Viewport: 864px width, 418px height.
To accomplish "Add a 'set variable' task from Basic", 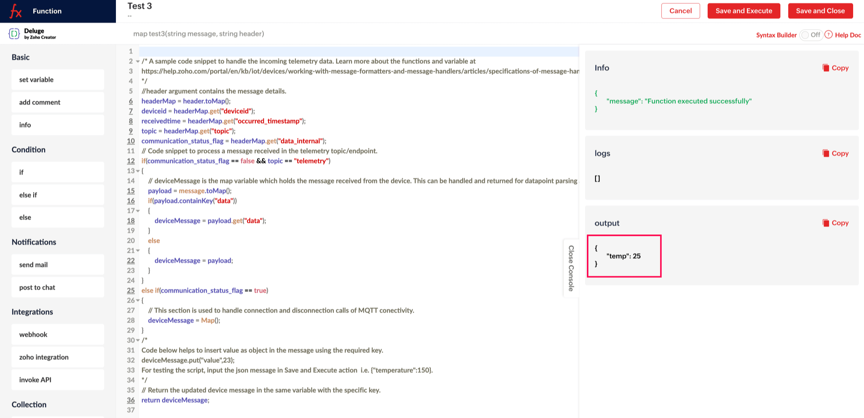I will coord(58,79).
